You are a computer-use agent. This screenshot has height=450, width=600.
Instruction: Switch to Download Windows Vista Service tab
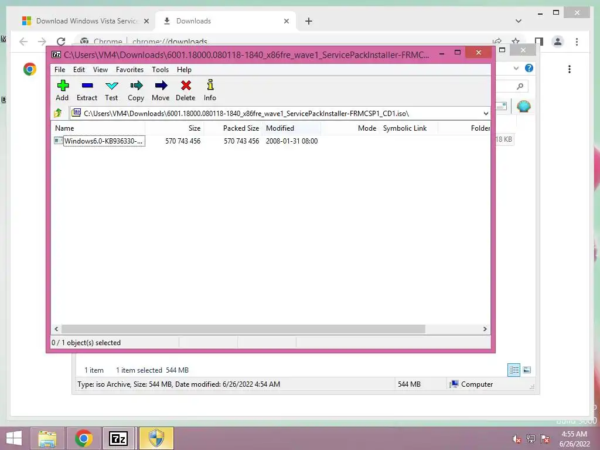click(x=86, y=21)
